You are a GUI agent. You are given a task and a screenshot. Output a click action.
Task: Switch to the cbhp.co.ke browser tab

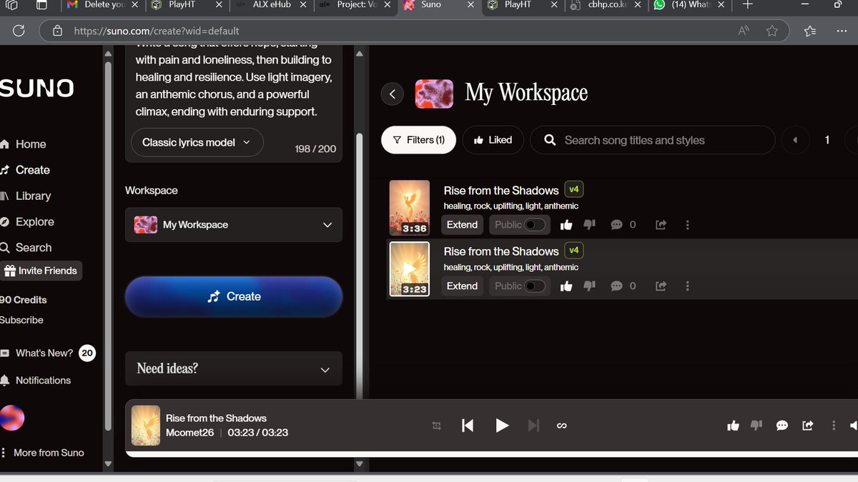(606, 6)
